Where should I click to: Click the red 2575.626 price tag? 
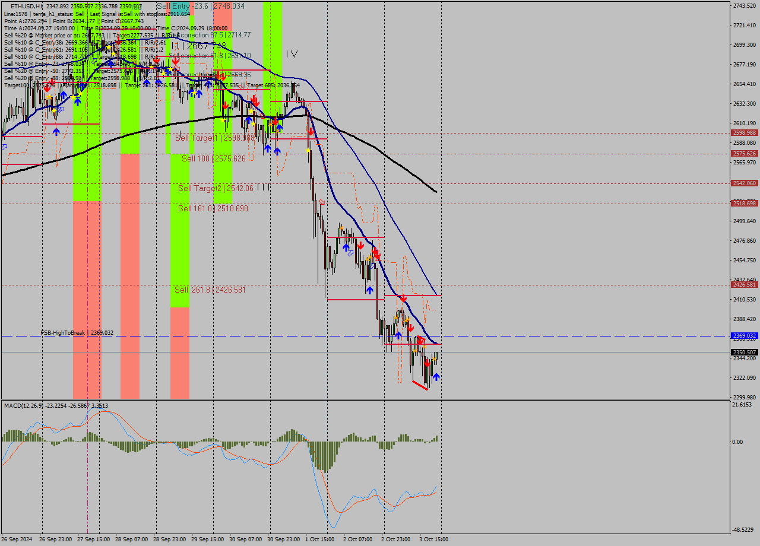[x=745, y=153]
